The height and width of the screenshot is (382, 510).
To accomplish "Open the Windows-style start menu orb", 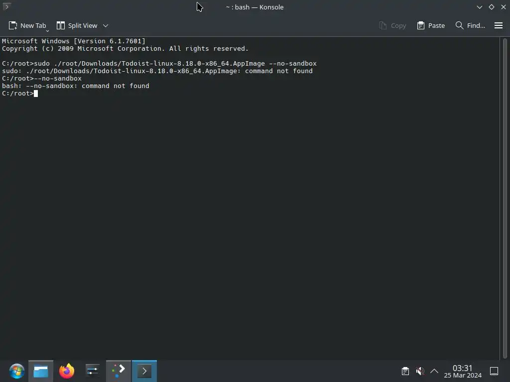I will pos(16,371).
